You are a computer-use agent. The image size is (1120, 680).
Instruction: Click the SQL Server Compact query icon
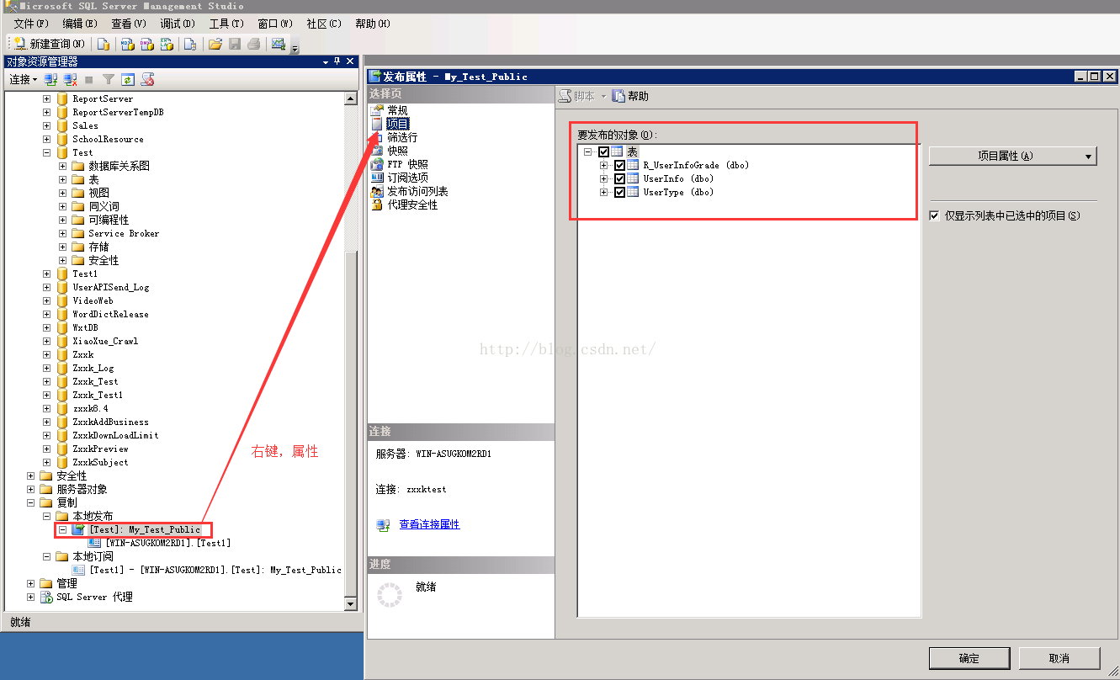(191, 44)
